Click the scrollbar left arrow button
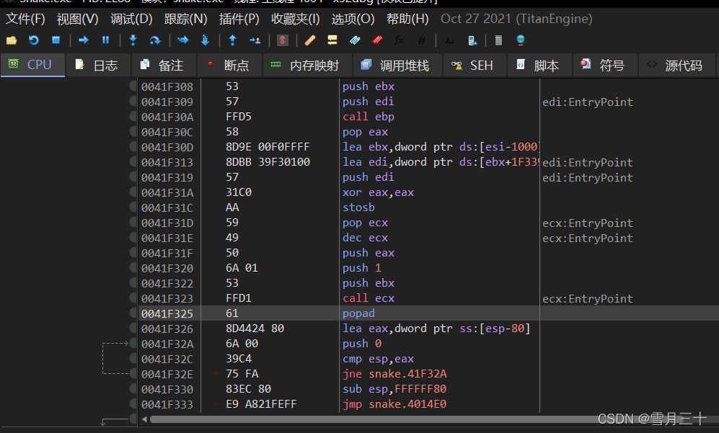Screen dimensions: 719x433 coord(144,419)
